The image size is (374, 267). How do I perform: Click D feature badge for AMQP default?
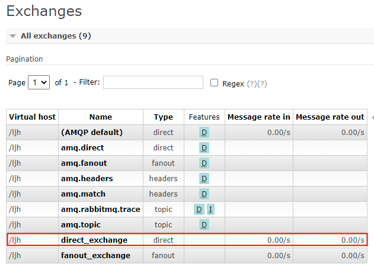point(204,133)
